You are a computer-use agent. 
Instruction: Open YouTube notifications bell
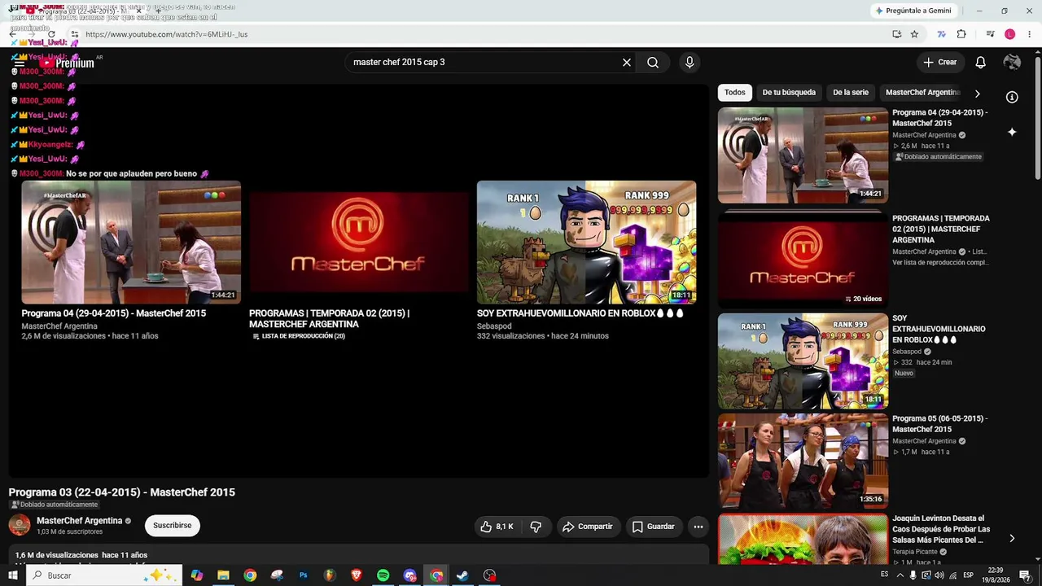(981, 63)
